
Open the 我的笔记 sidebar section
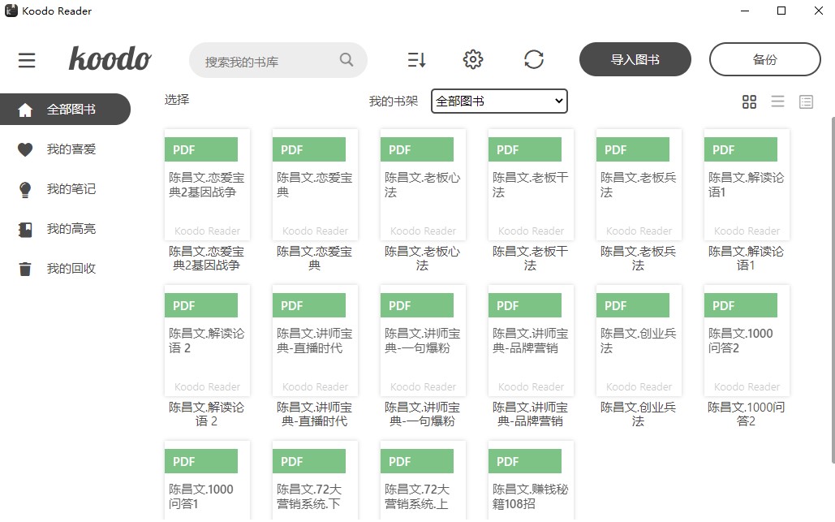(65, 189)
